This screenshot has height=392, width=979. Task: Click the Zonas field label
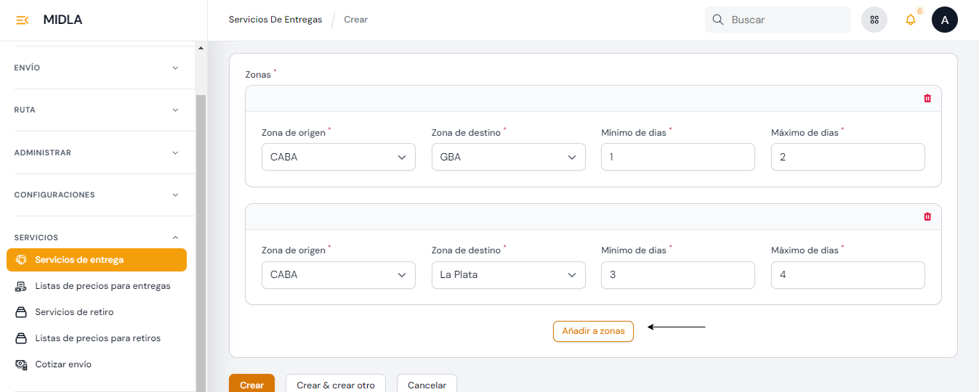258,75
